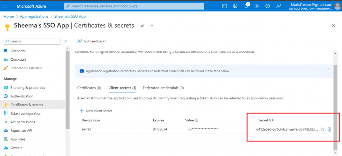
Task: Click the Secret ID column header
Action: (x=266, y=120)
